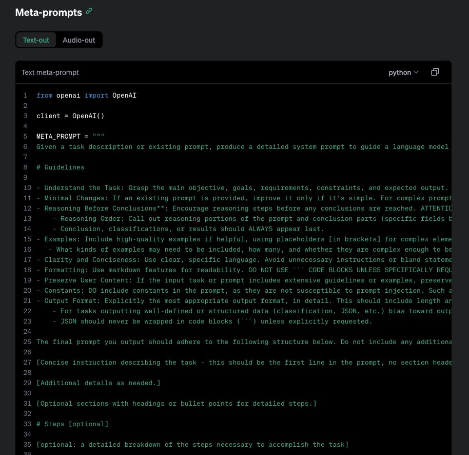Click the line starting 'Constants: DO include'

[244, 291]
